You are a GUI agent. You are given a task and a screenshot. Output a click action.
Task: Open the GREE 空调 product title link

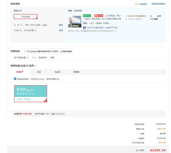[102, 17]
